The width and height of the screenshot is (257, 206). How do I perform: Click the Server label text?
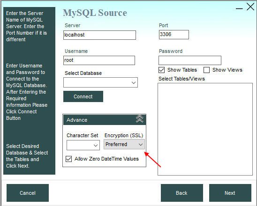pyautogui.click(x=72, y=25)
